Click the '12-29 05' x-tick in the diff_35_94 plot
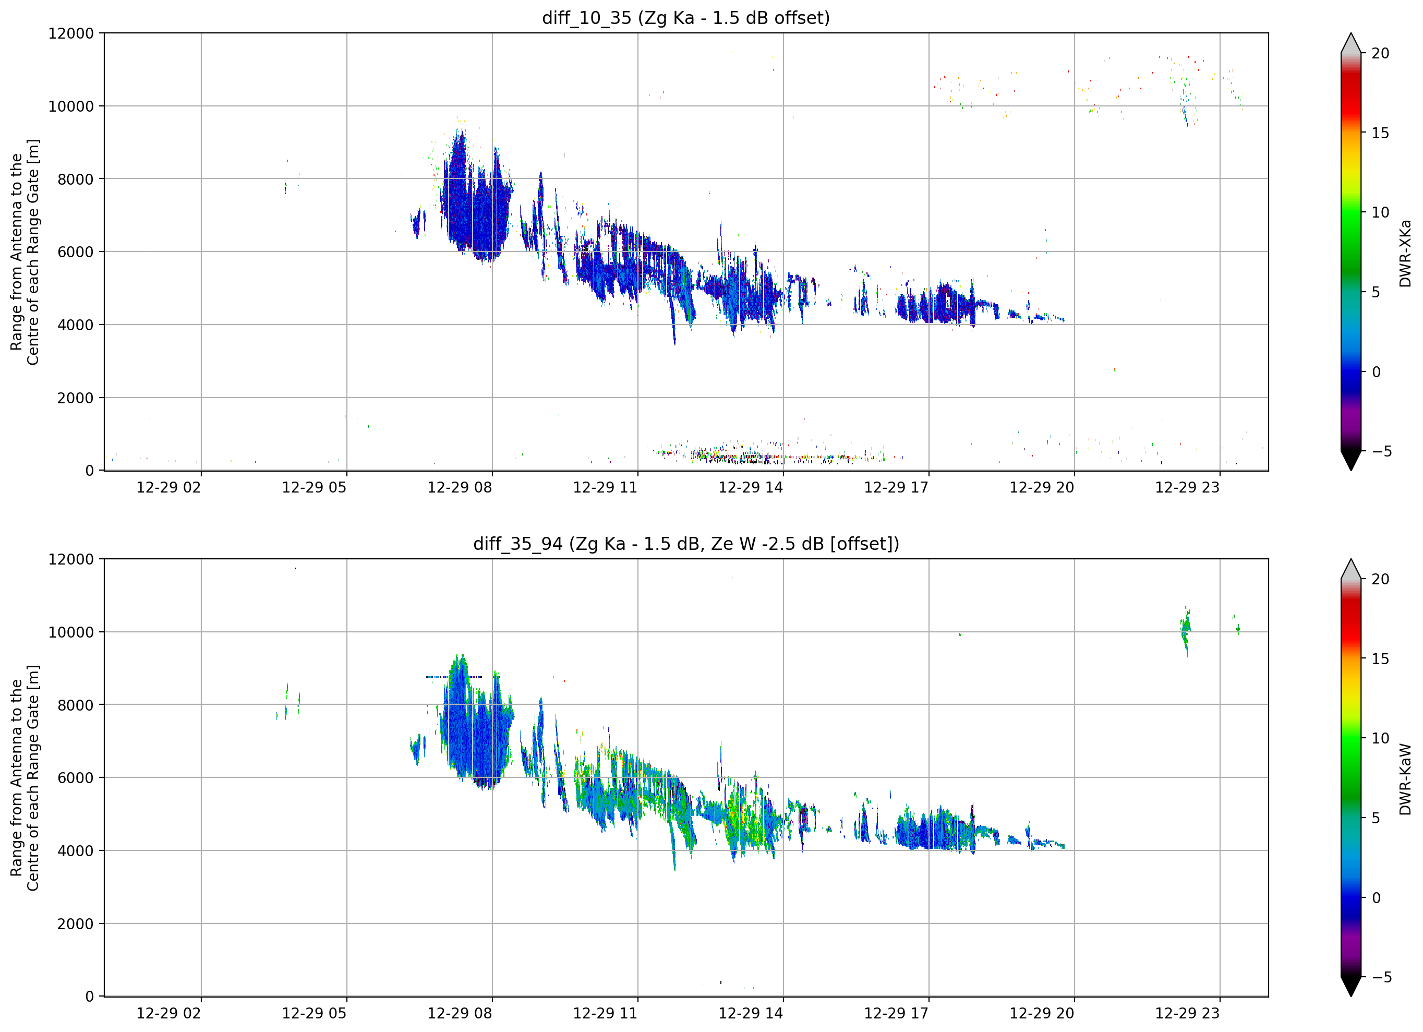This screenshot has width=1423, height=1032. tap(315, 1014)
